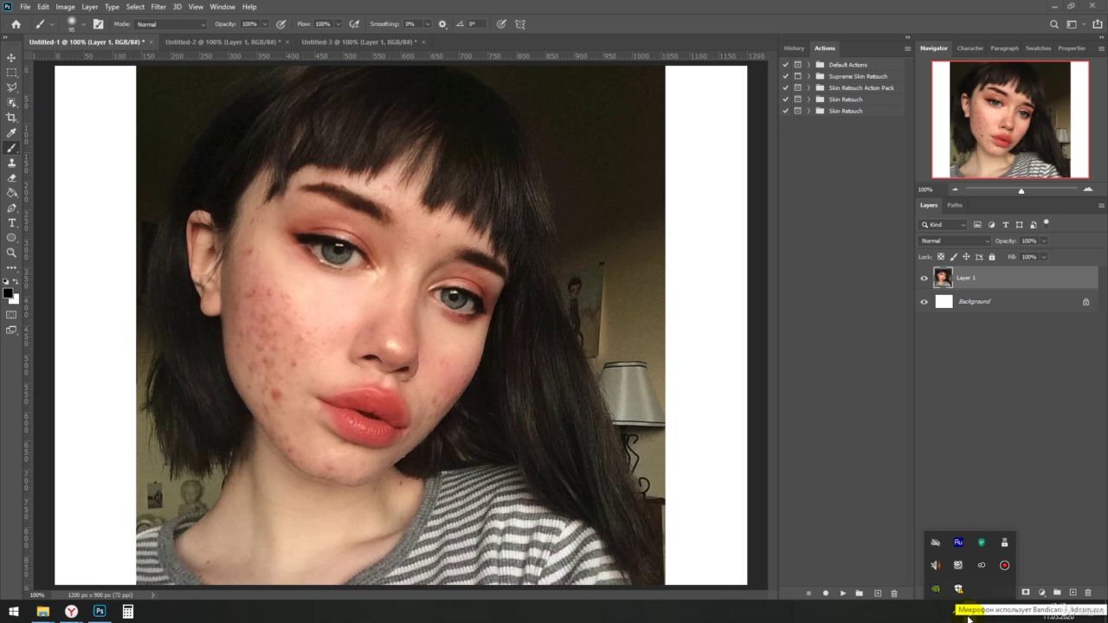The width and height of the screenshot is (1108, 623).
Task: Open the Image menu
Action: 66,7
